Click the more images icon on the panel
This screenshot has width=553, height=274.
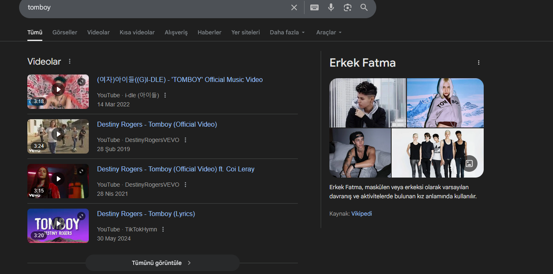(469, 163)
